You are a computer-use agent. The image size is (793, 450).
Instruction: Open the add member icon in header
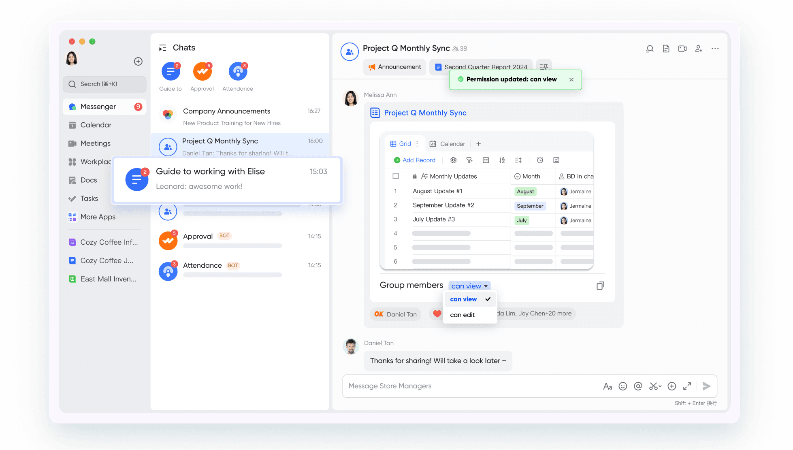pos(699,49)
